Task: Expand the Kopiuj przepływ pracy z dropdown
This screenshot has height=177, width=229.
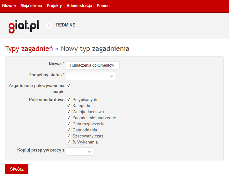Action: [x=80, y=151]
